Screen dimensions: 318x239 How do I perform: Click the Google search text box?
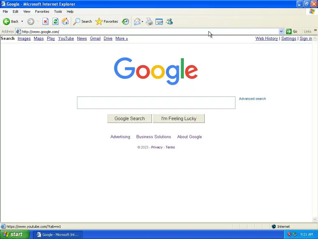click(156, 103)
